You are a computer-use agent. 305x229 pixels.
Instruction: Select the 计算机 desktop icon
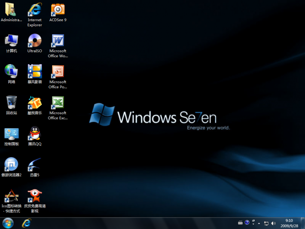point(11,43)
